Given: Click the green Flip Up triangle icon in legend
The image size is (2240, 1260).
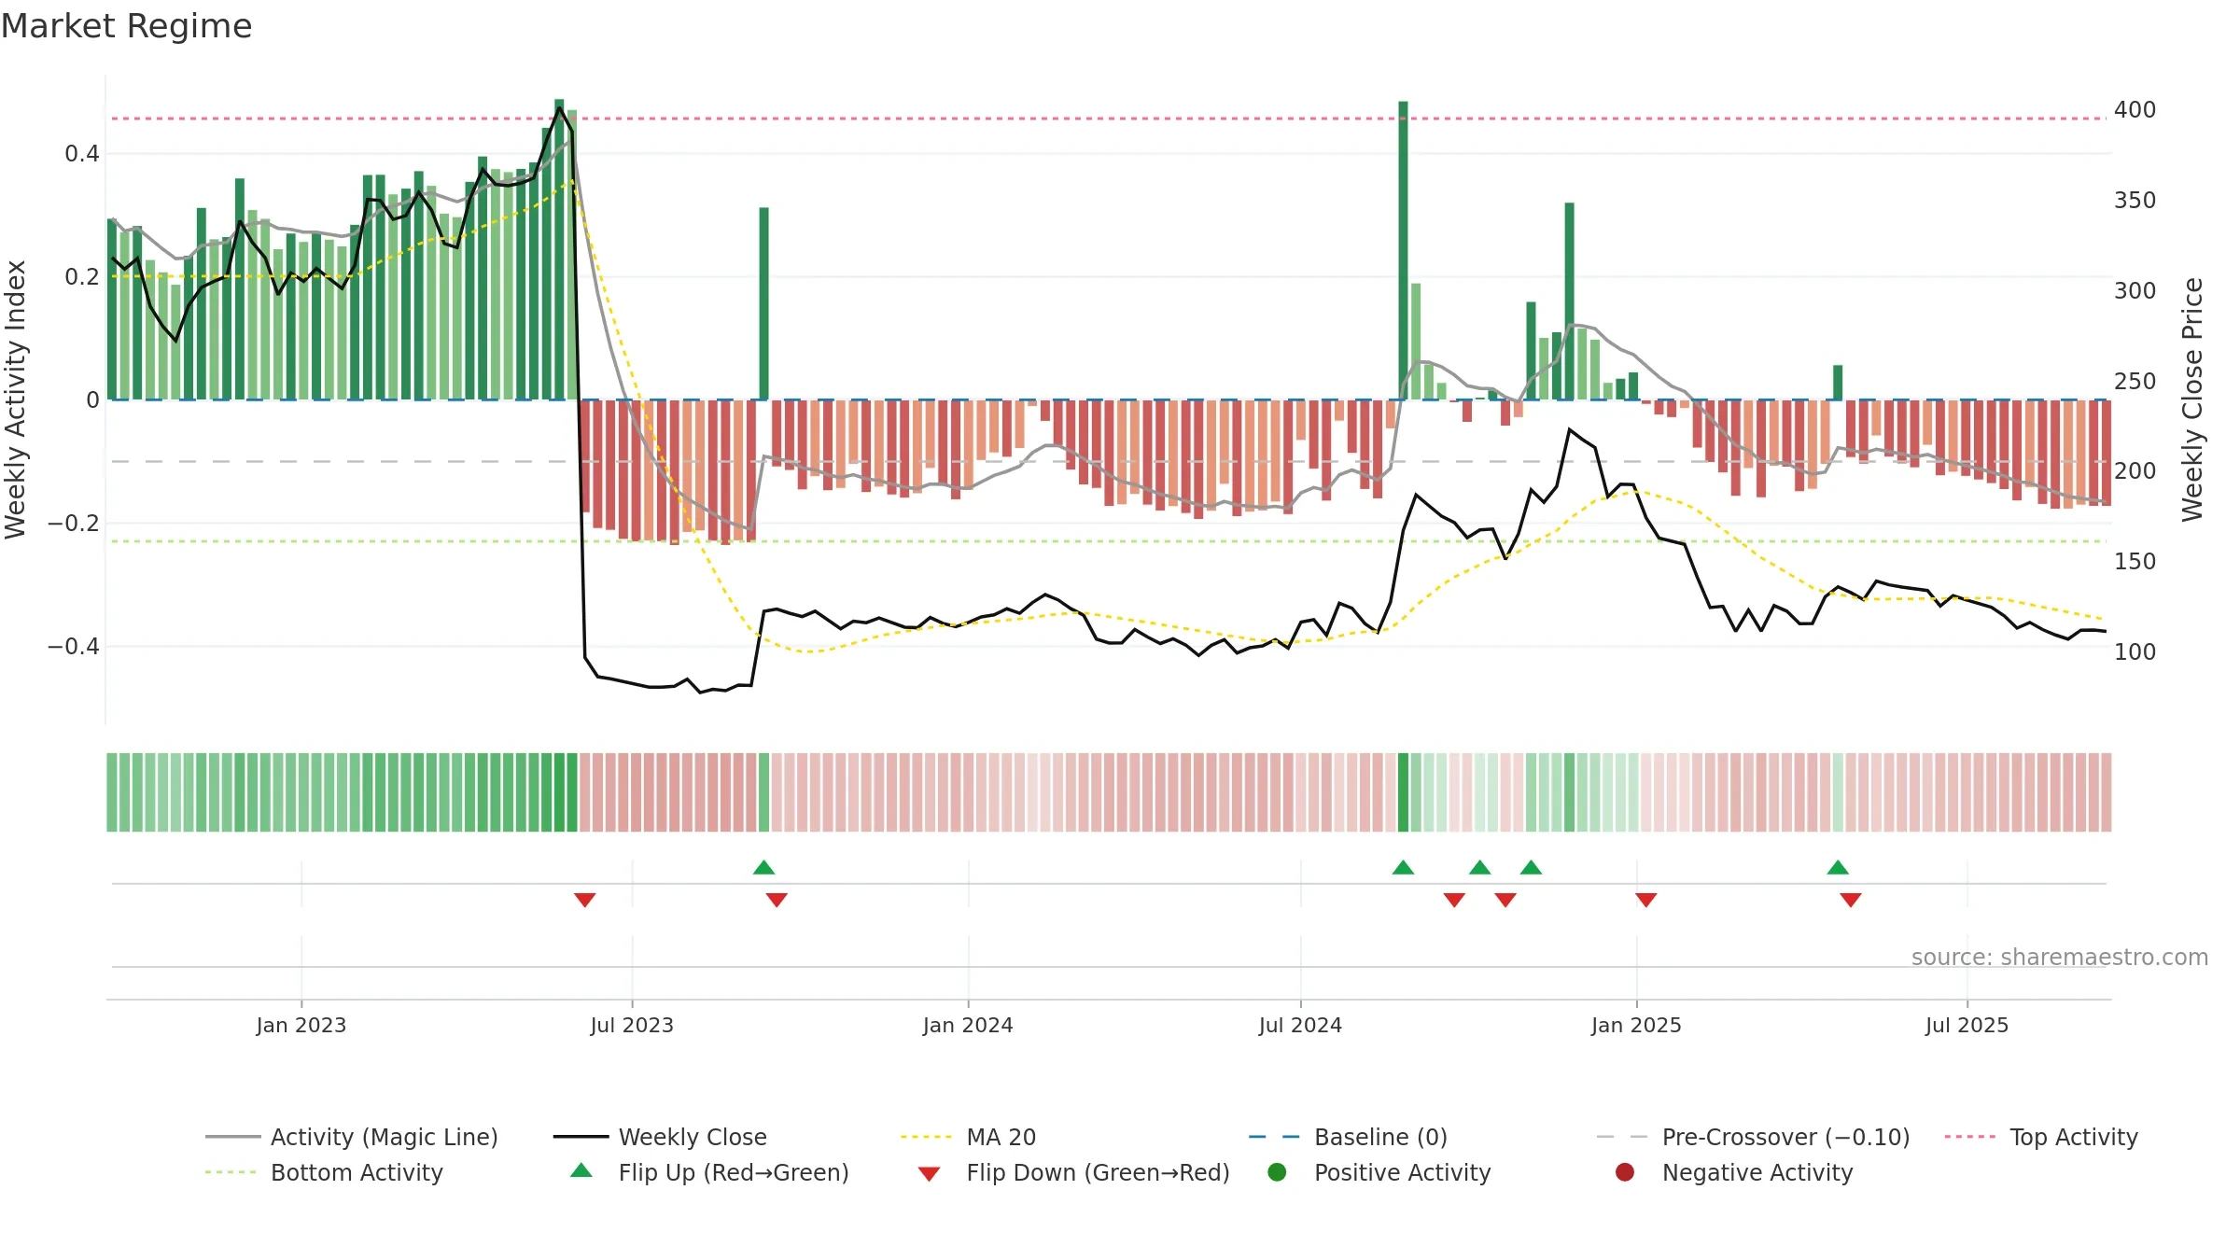Looking at the screenshot, I should pyautogui.click(x=581, y=1170).
